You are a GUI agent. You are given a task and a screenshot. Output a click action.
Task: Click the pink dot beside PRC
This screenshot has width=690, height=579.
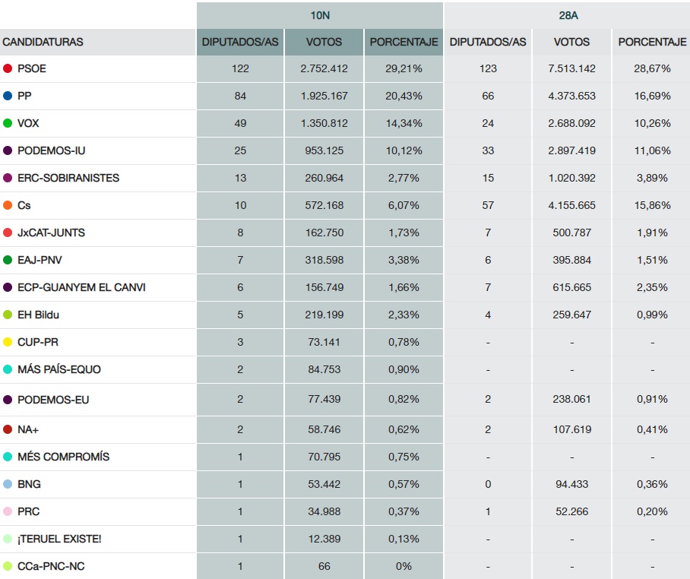click(8, 511)
